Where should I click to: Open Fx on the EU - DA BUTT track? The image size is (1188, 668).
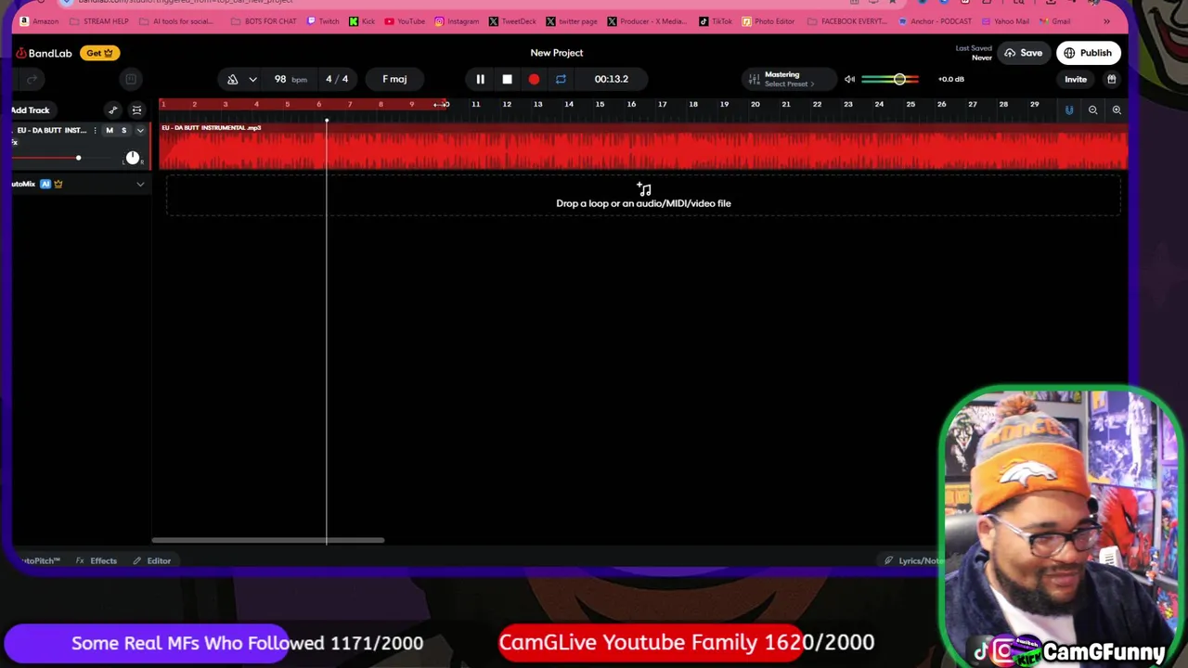(15, 143)
